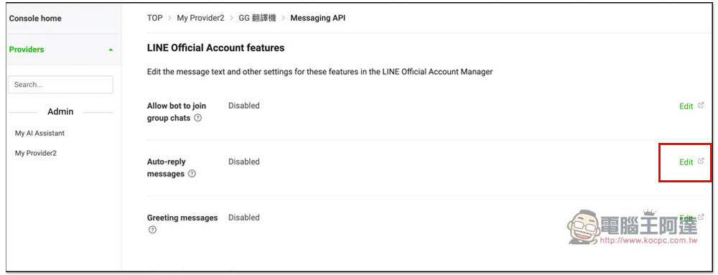
Task: Click help icon beside Auto-reply messages
Action: 192,174
